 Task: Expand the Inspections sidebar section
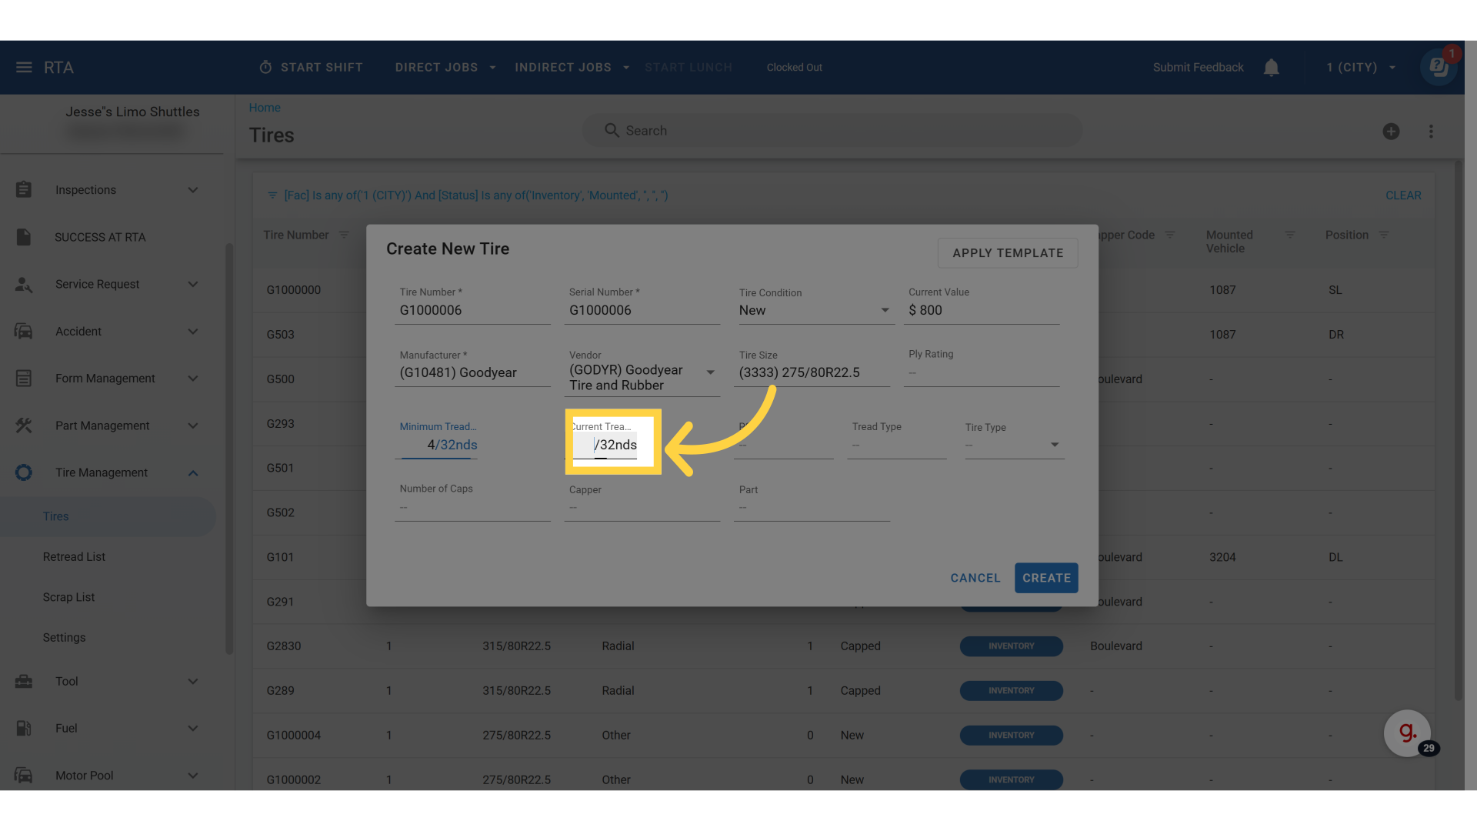tap(193, 190)
